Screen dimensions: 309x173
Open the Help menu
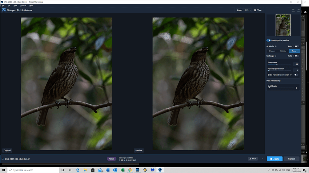[x=31, y=6]
